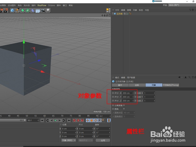
Task: Toggle point-level animation recording
Action: (103, 120)
